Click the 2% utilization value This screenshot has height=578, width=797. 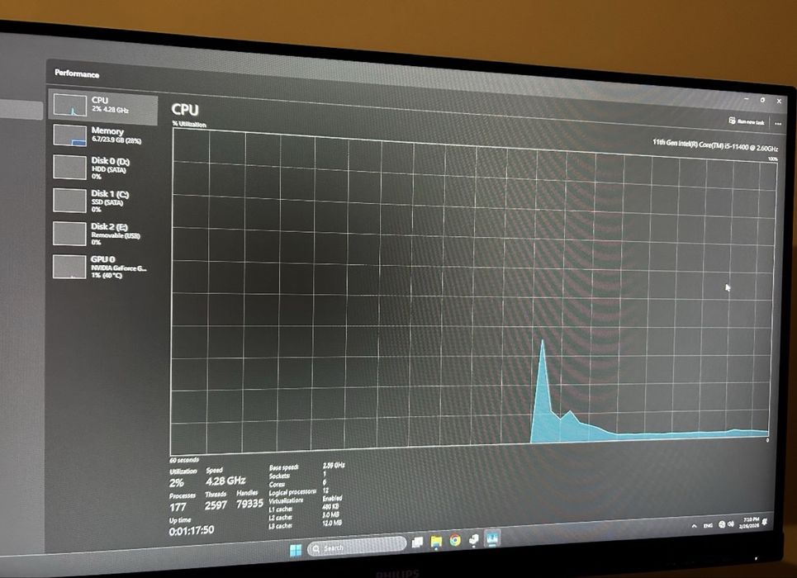[x=177, y=482]
